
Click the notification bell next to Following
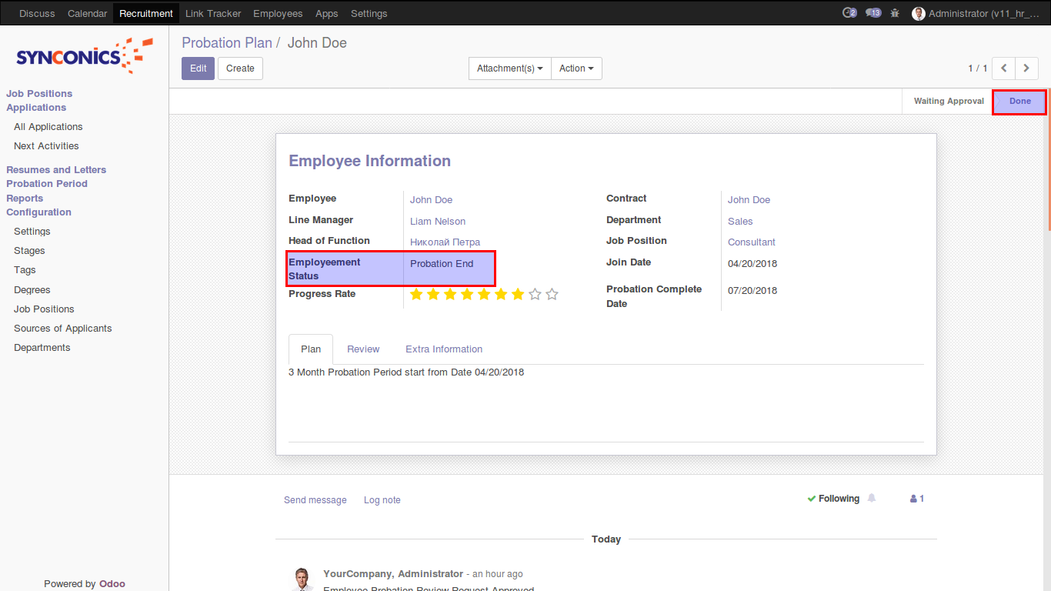click(872, 499)
